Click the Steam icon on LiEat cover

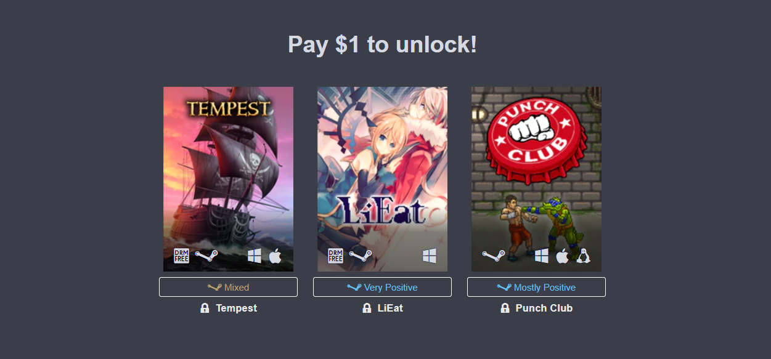point(361,256)
